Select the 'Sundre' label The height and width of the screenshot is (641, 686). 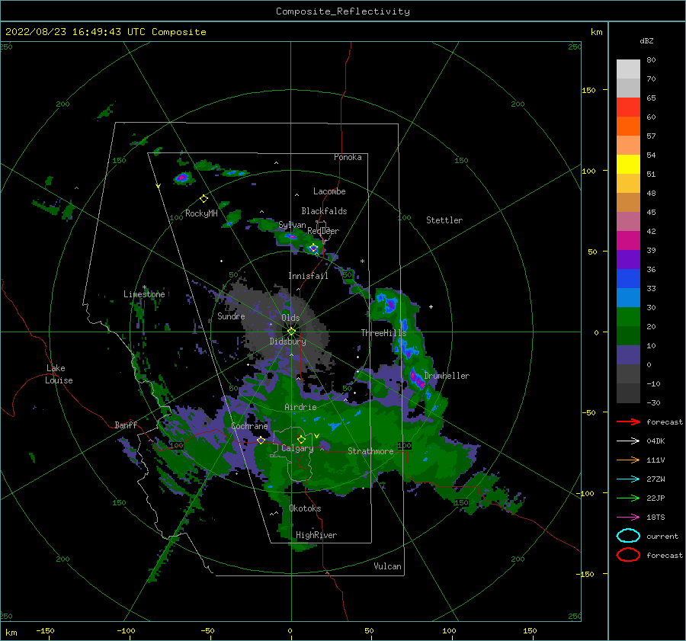pyautogui.click(x=231, y=316)
